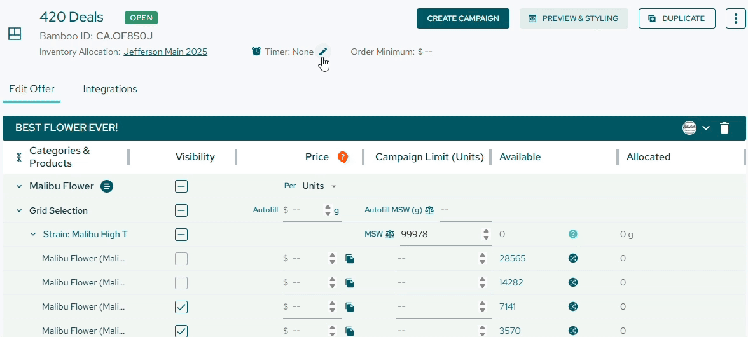Toggle Grid Selection visibility checkbox
748x337 pixels.
(x=181, y=210)
